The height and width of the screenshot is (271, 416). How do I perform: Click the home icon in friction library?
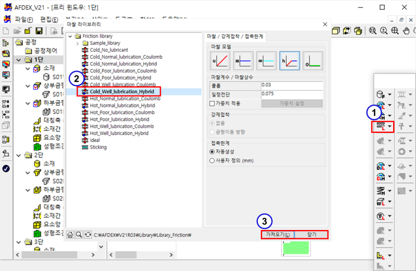click(70, 235)
